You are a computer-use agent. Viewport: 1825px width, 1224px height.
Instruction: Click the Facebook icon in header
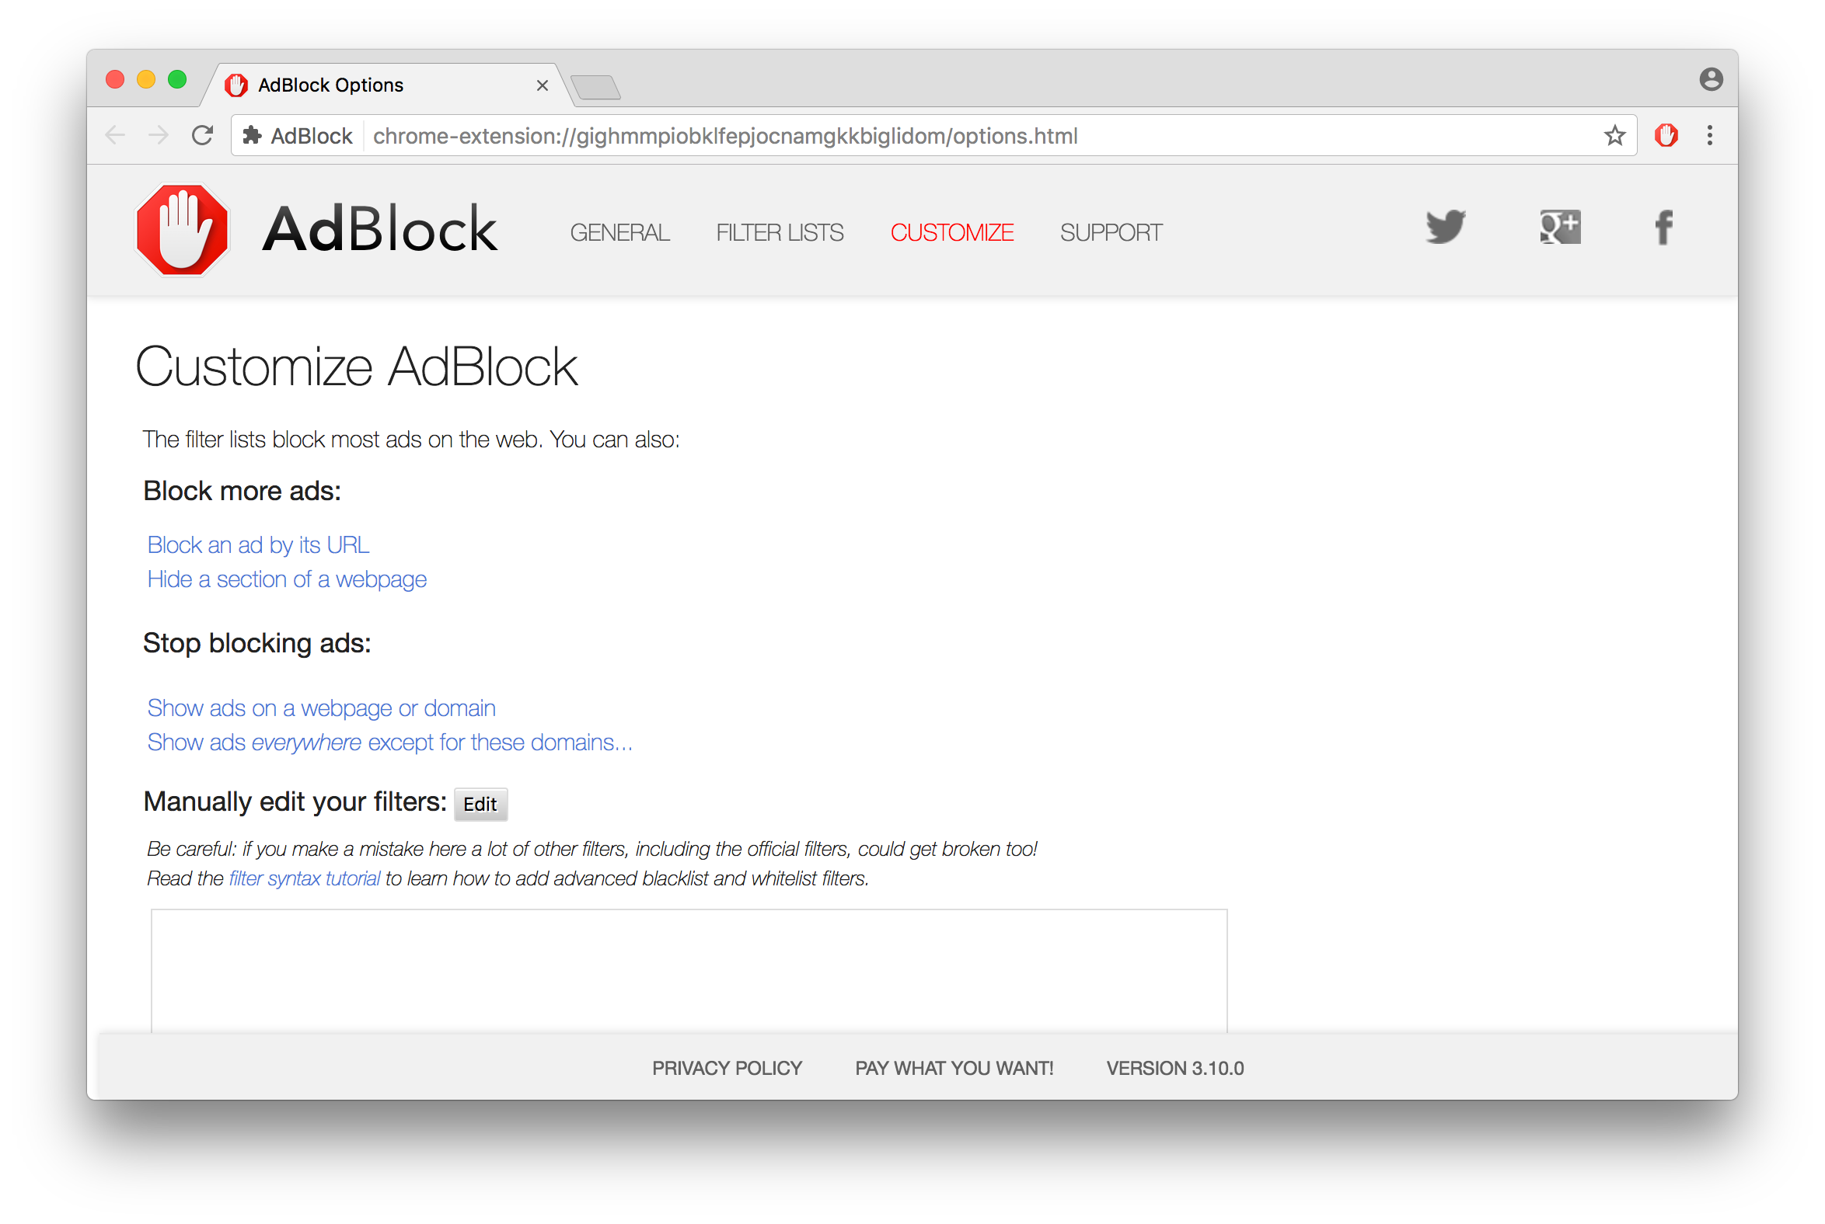tap(1663, 227)
